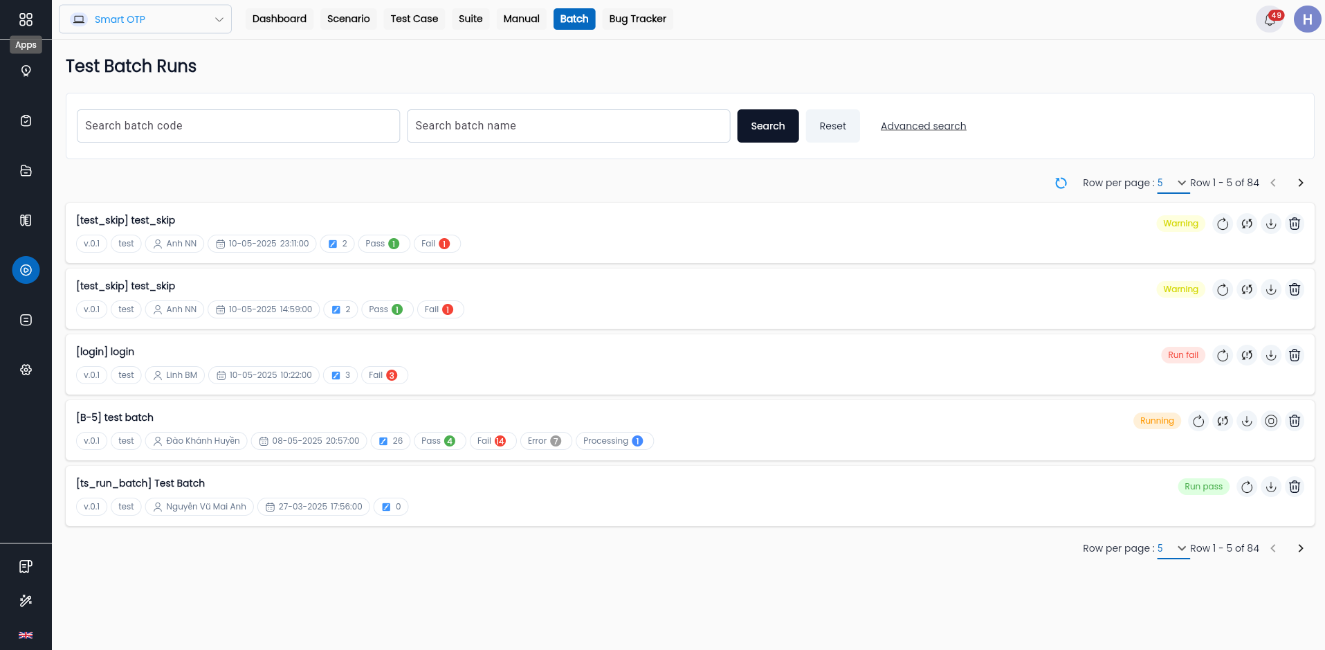The image size is (1325, 650).
Task: Focus the Search batch name field
Action: [x=569, y=126]
